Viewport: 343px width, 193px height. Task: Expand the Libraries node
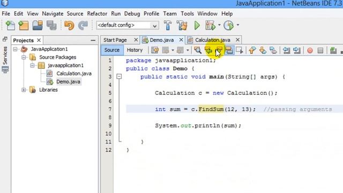point(24,90)
